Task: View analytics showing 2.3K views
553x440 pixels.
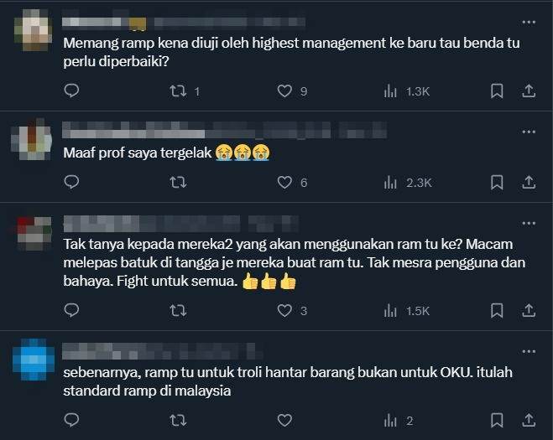Action: click(408, 183)
